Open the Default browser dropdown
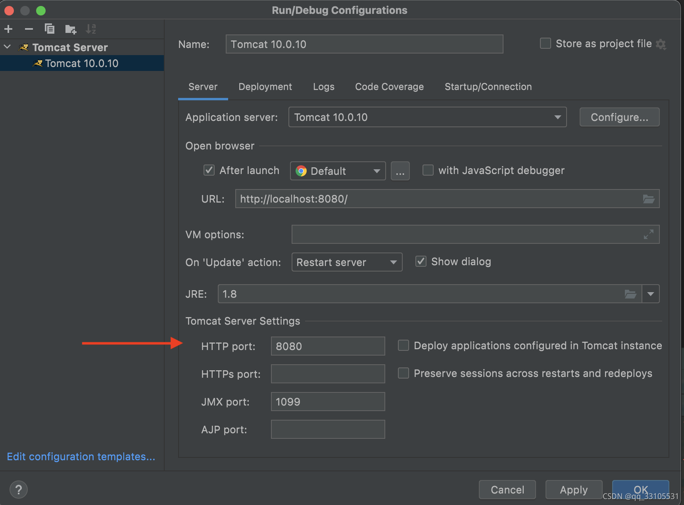The width and height of the screenshot is (684, 505). pos(338,171)
